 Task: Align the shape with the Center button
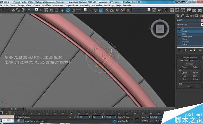coord(184,73)
